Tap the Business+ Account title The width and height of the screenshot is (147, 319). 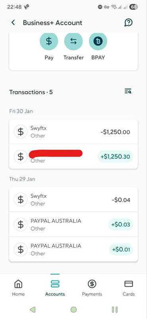pos(52,23)
